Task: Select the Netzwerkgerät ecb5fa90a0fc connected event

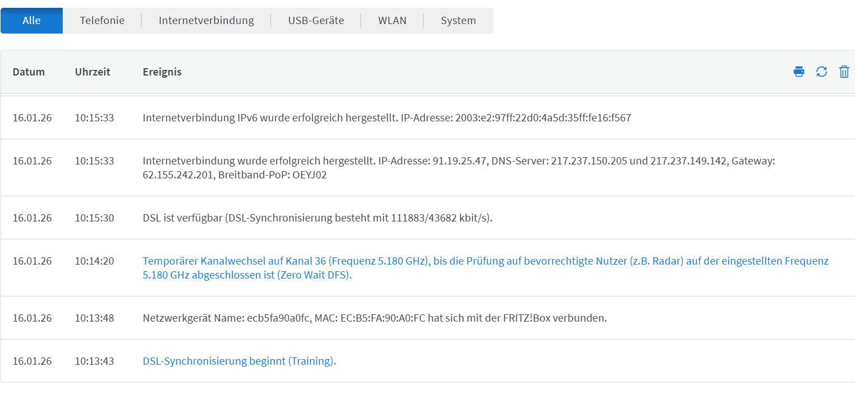Action: [374, 318]
